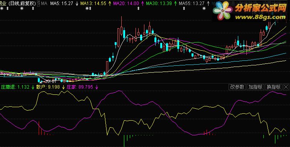Screen dimensions: 290x147
Task: Click the up-down arrow marker below MA20 value
Action: coord(138,9)
